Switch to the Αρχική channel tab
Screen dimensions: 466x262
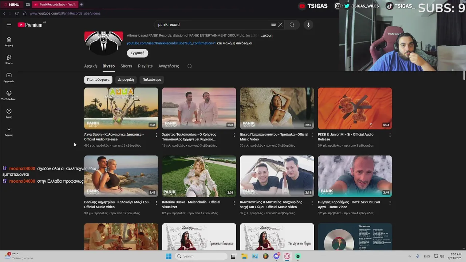coord(90,66)
